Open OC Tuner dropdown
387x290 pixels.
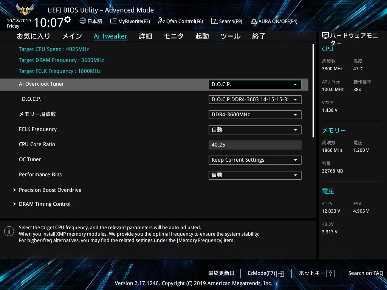pyautogui.click(x=255, y=160)
